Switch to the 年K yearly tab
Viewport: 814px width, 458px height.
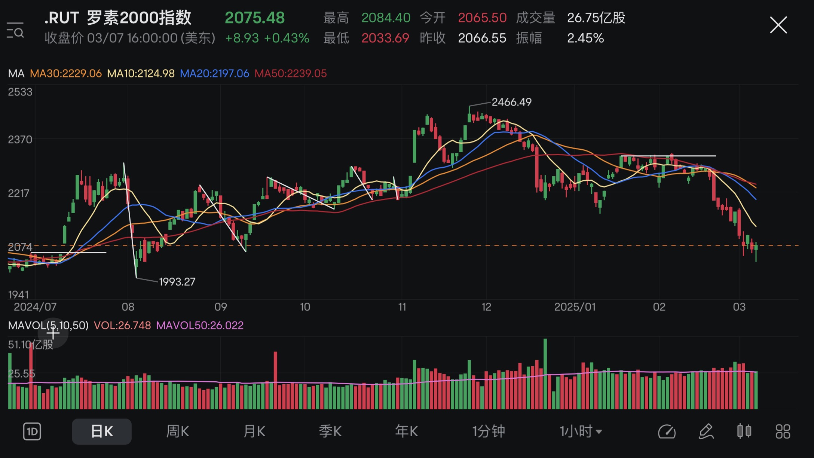tap(407, 431)
